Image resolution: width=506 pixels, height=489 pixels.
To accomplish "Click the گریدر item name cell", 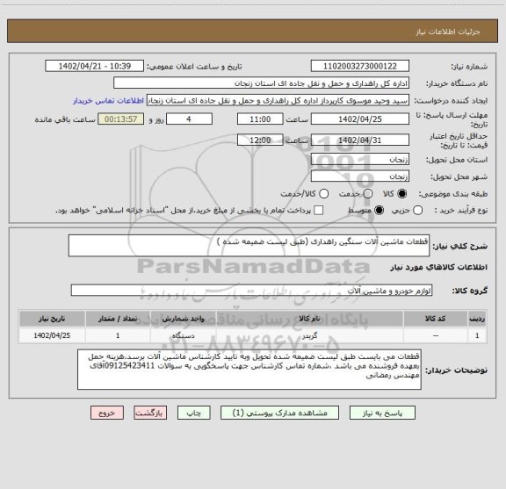I will (x=309, y=335).
